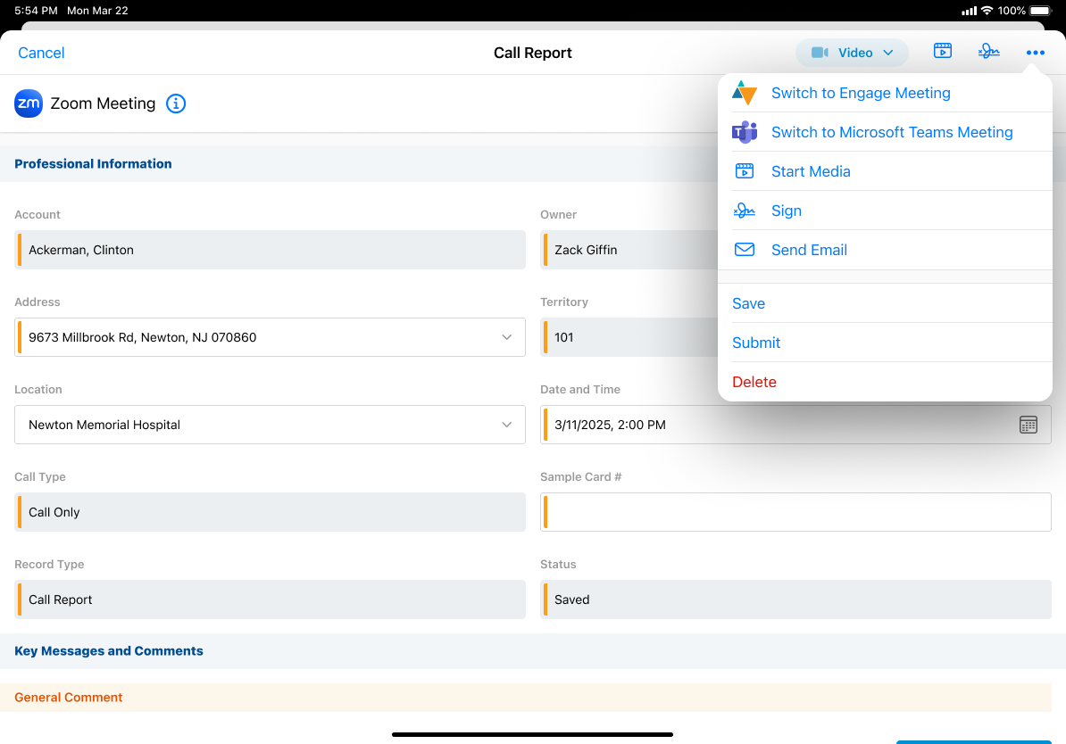The height and width of the screenshot is (744, 1066).
Task: Click the Microsoft Teams logo icon
Action: [744, 132]
